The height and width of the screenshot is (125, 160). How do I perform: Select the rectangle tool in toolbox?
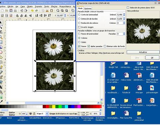coord(1,42)
